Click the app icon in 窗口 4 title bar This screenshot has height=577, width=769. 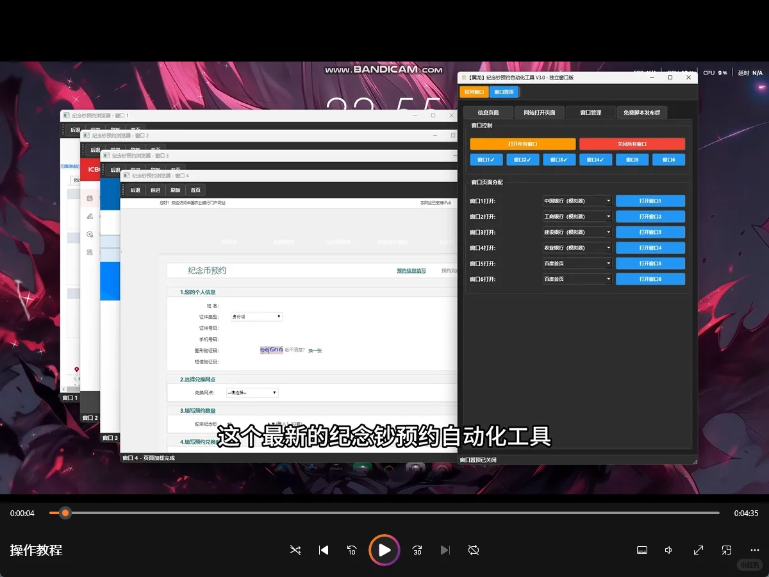(126, 176)
